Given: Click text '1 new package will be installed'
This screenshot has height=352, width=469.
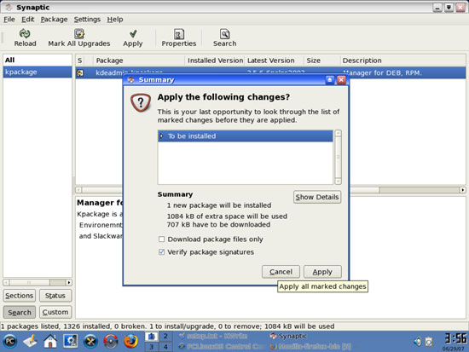Looking at the screenshot, I should point(219,205).
